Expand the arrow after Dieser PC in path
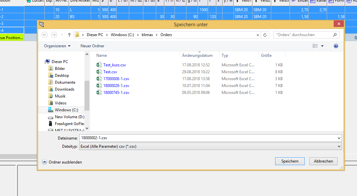Image resolution: width=357 pixels, height=196 pixels. [x=107, y=35]
